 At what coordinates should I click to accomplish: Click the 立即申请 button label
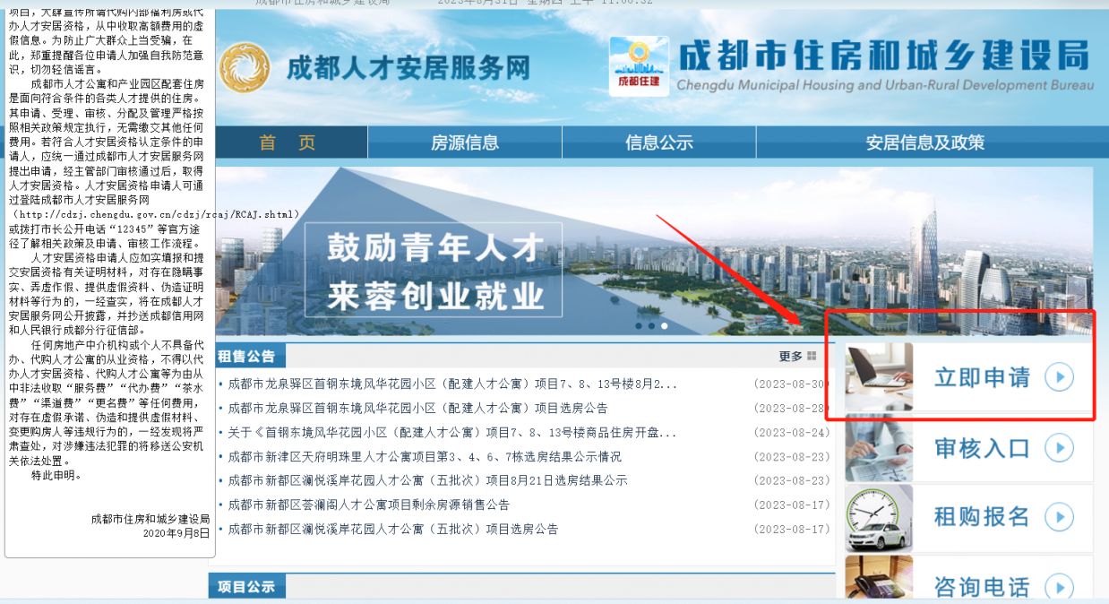pyautogui.click(x=982, y=377)
